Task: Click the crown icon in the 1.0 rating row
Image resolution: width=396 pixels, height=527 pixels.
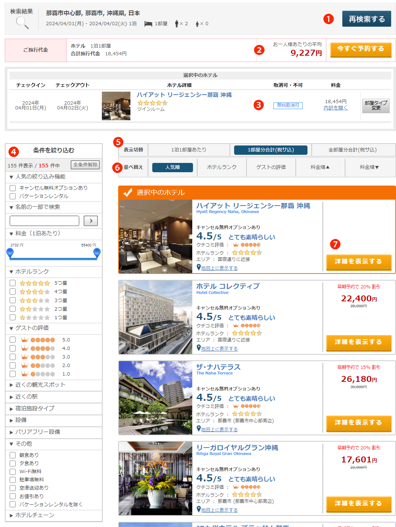Action: [25, 374]
